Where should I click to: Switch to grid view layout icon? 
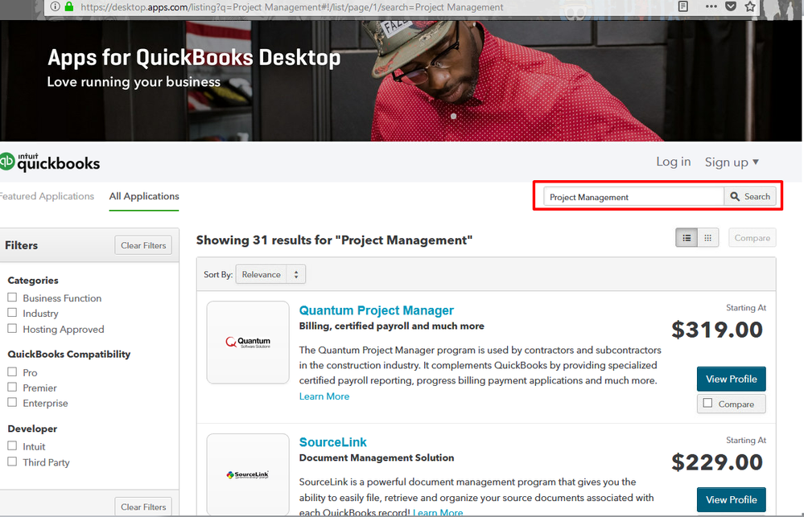tap(708, 238)
